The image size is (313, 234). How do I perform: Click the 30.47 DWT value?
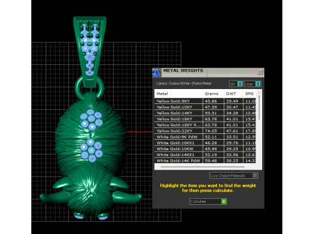tap(232, 107)
